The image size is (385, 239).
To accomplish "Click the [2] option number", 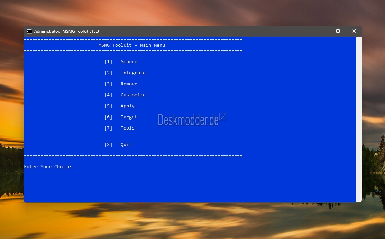I will coord(108,73).
